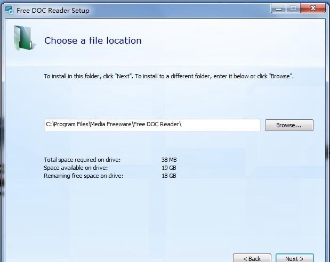Click the setup icon in the title bar
Screen dimensions: 330x262
(x=9, y=10)
